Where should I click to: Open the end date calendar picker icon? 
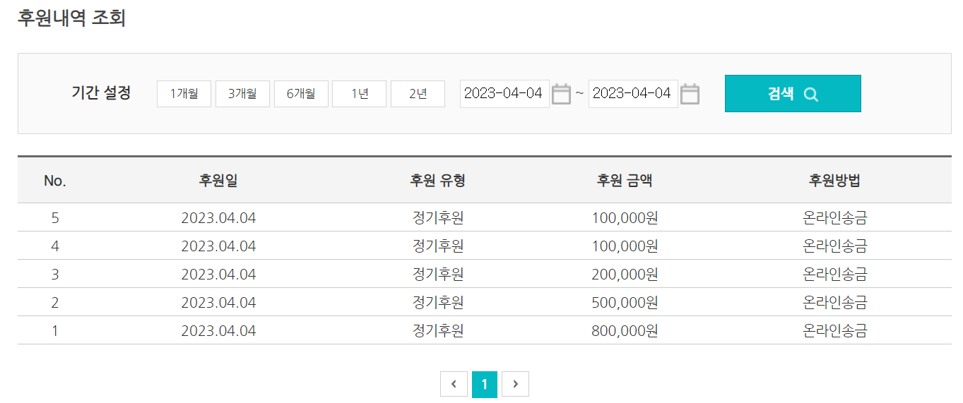(x=690, y=94)
